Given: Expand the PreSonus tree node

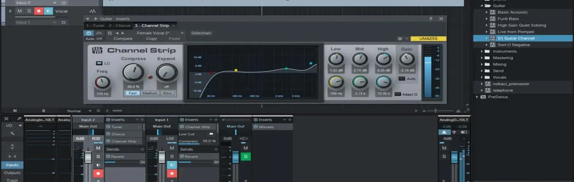Looking at the screenshot, I should coord(477,97).
